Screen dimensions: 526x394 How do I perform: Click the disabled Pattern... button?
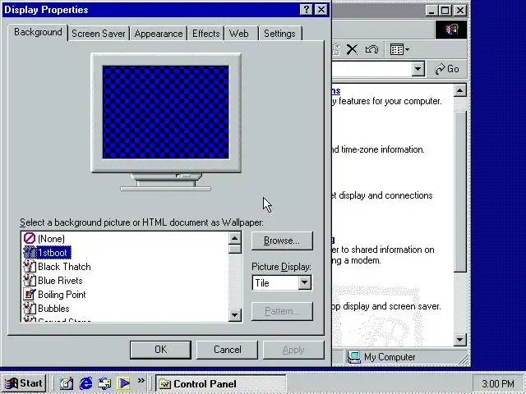tap(282, 311)
